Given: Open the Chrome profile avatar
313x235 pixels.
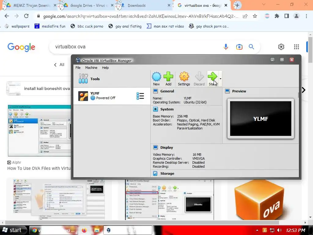Looking at the screenshot, I should tap(296, 16).
